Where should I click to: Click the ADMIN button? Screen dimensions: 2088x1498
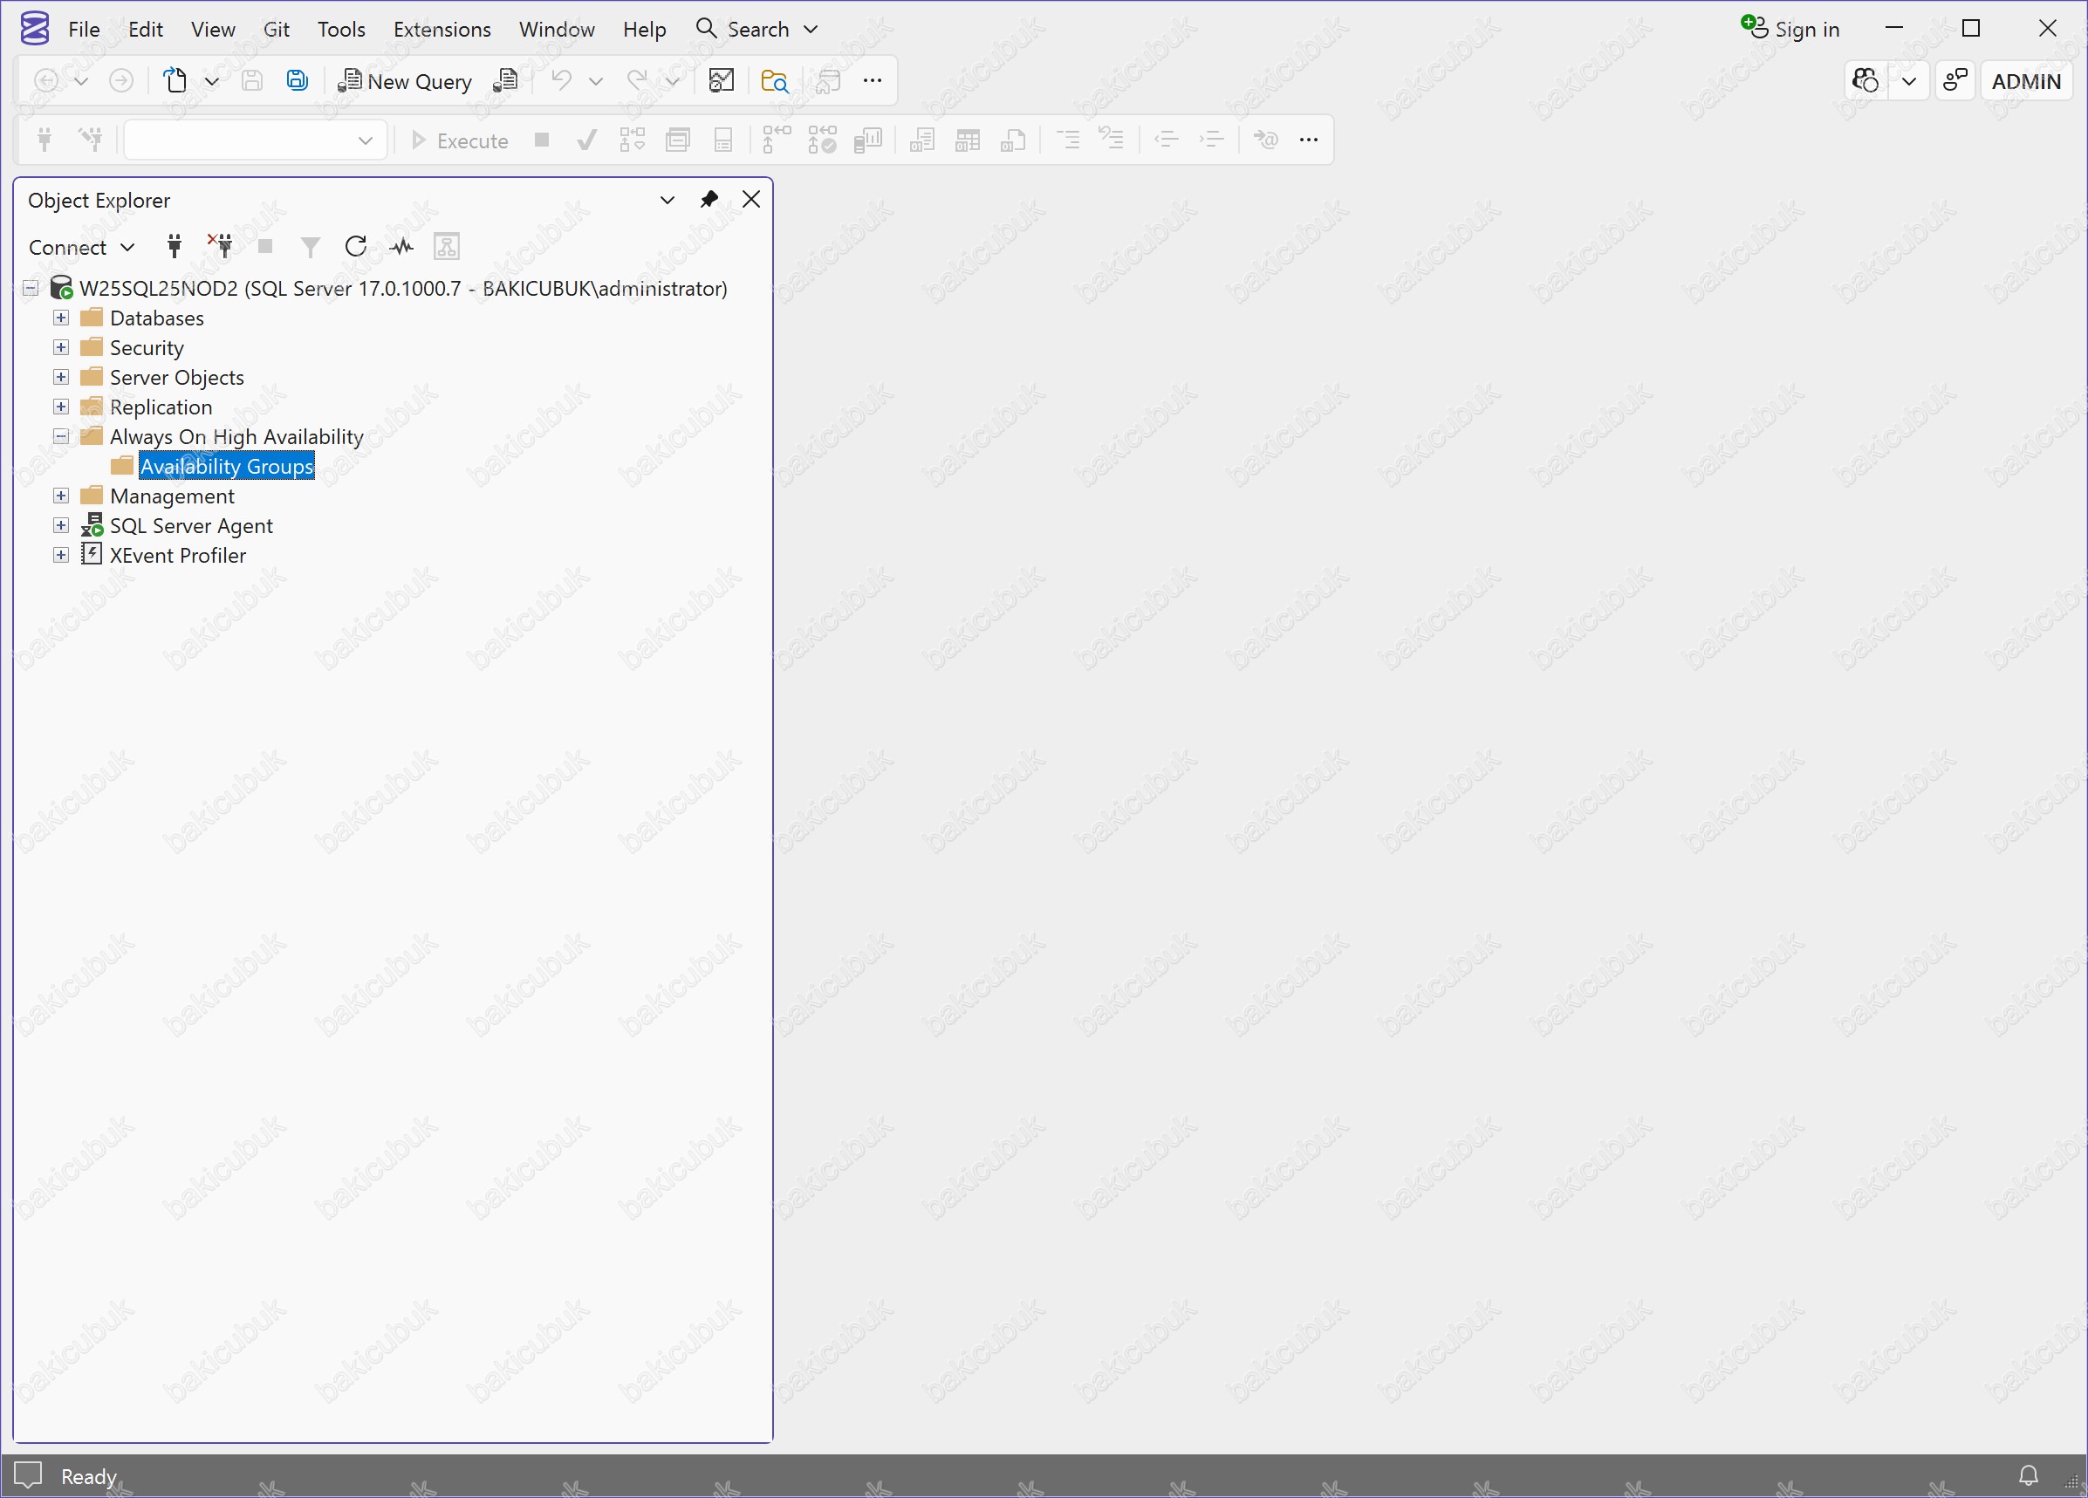coord(2025,81)
